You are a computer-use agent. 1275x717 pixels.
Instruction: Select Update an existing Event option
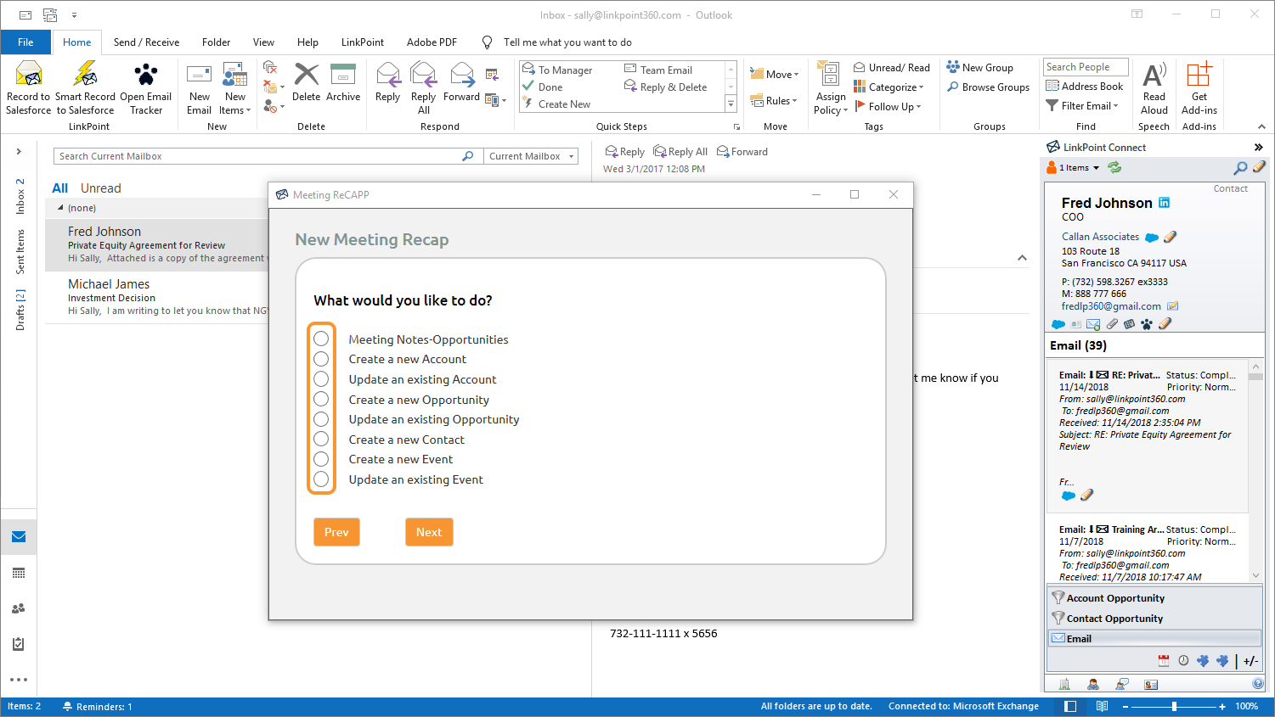pyautogui.click(x=321, y=479)
